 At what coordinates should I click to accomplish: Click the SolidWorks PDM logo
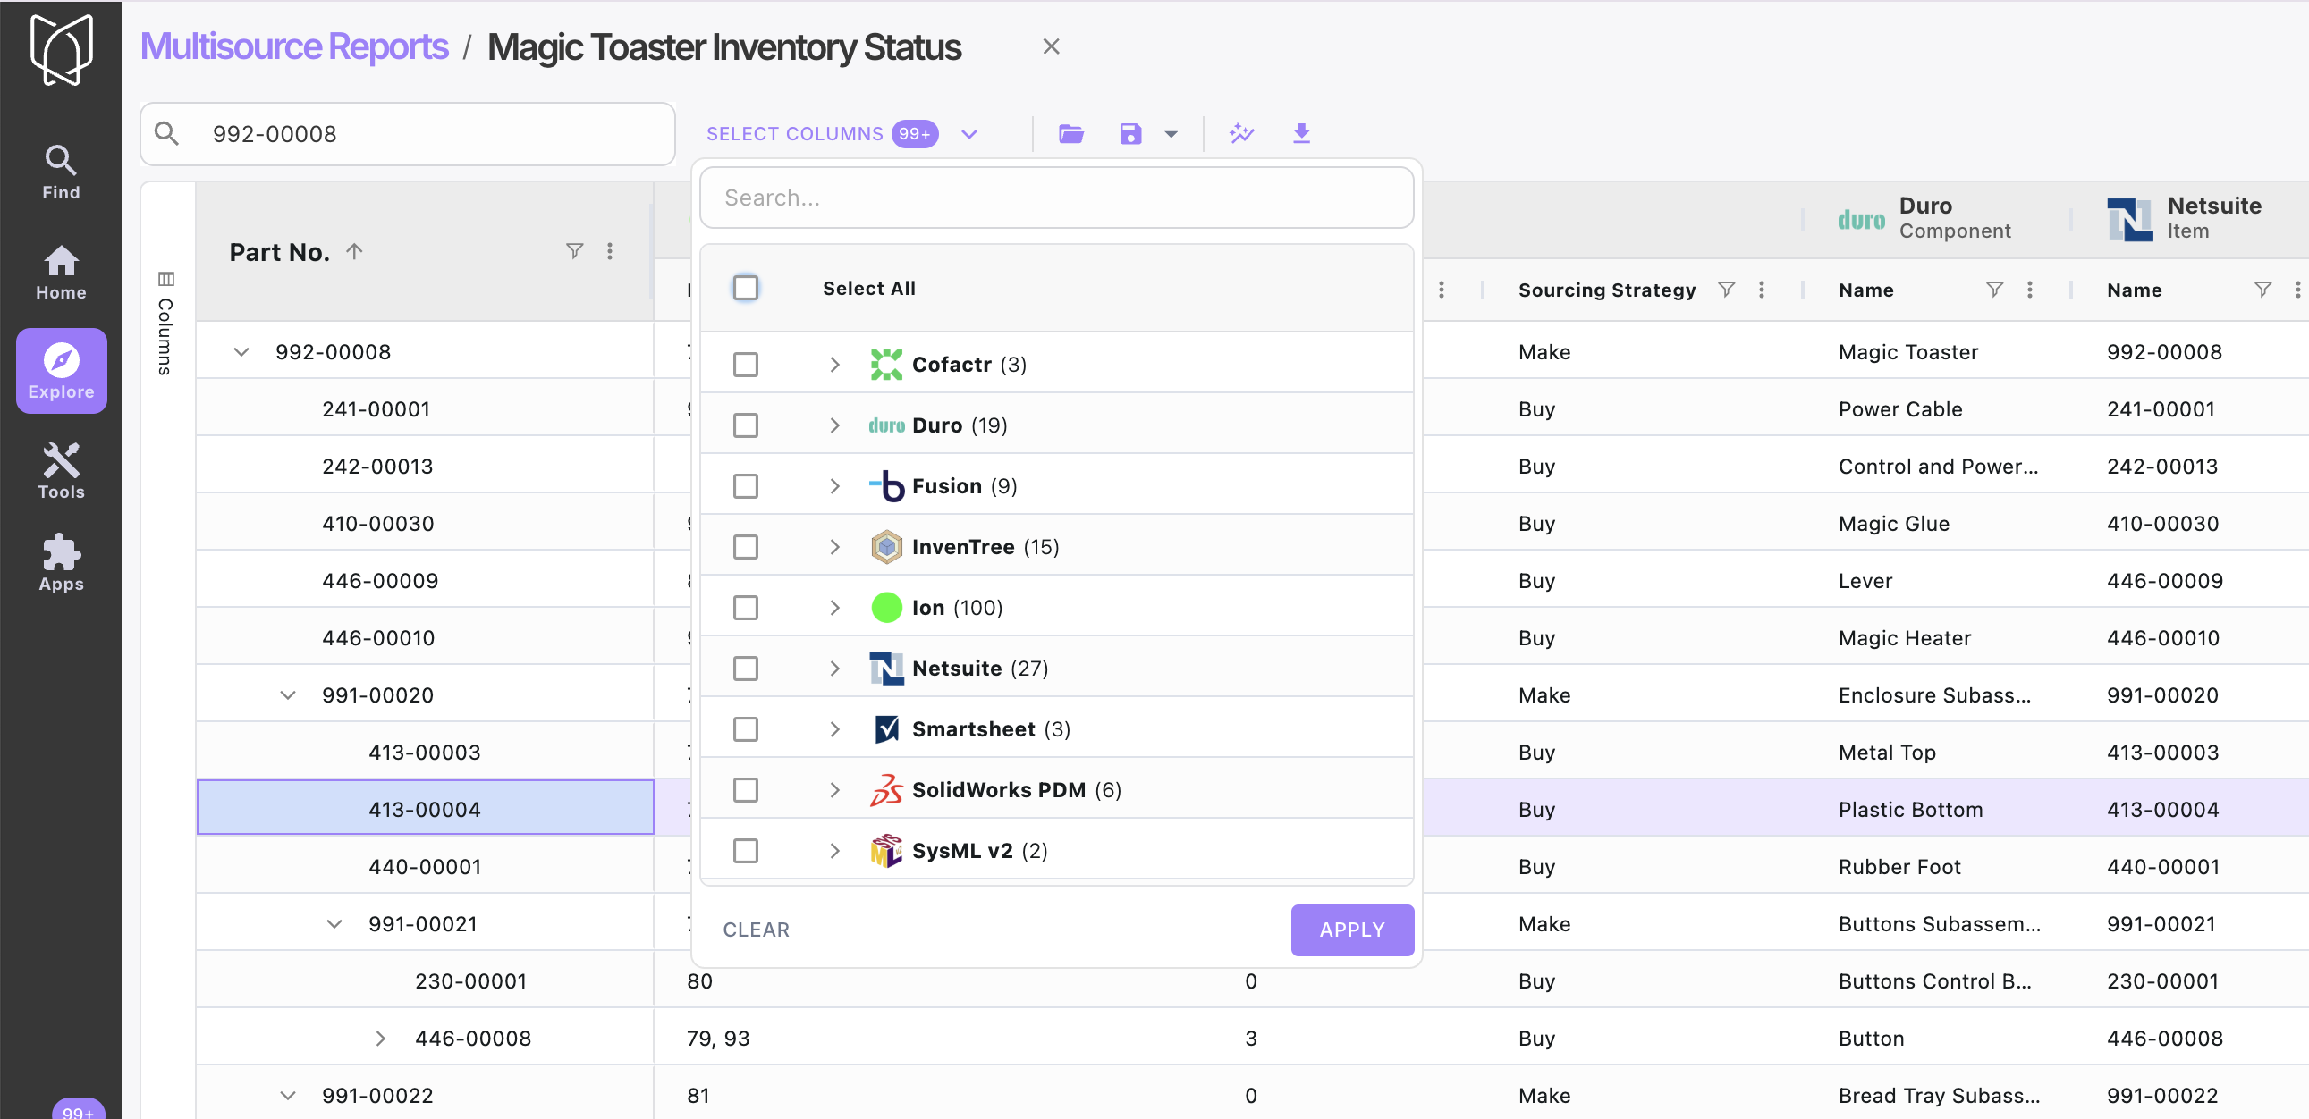click(x=885, y=790)
